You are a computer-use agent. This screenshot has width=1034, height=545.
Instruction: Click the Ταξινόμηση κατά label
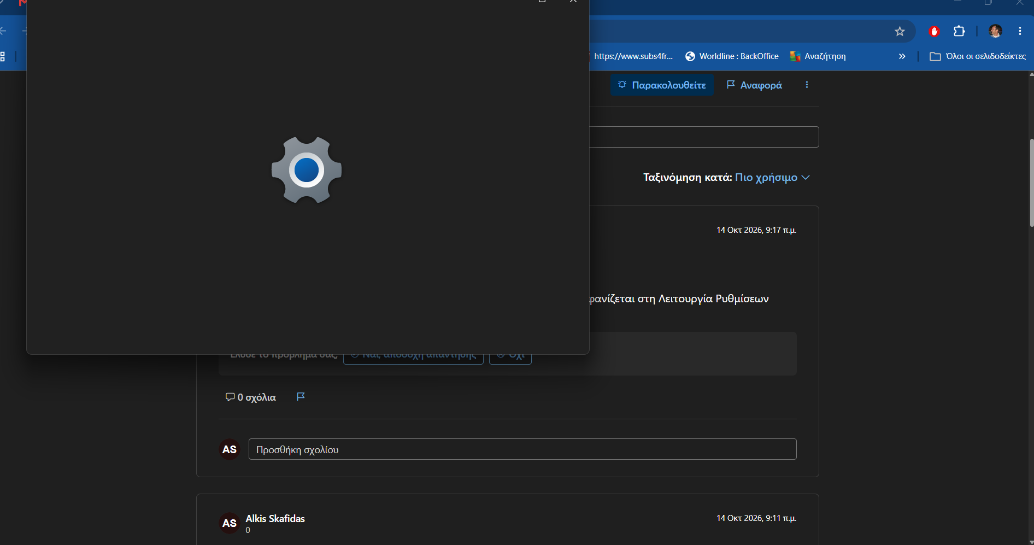click(x=688, y=177)
